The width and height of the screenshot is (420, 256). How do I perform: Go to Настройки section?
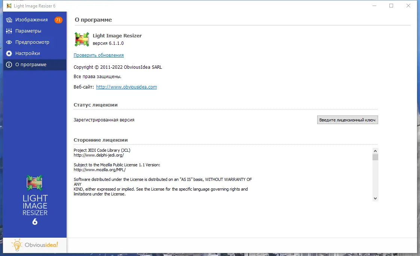pyautogui.click(x=34, y=53)
